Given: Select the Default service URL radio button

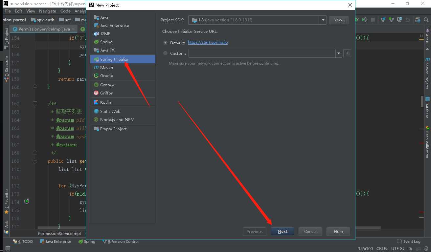Looking at the screenshot, I should [165, 43].
